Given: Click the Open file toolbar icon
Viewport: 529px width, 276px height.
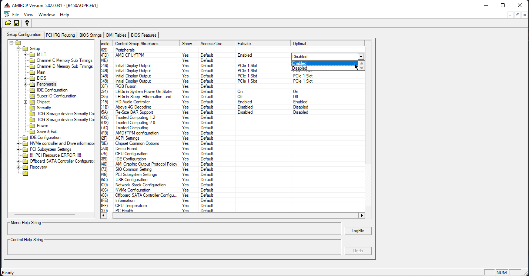Looking at the screenshot, I should coord(8,23).
